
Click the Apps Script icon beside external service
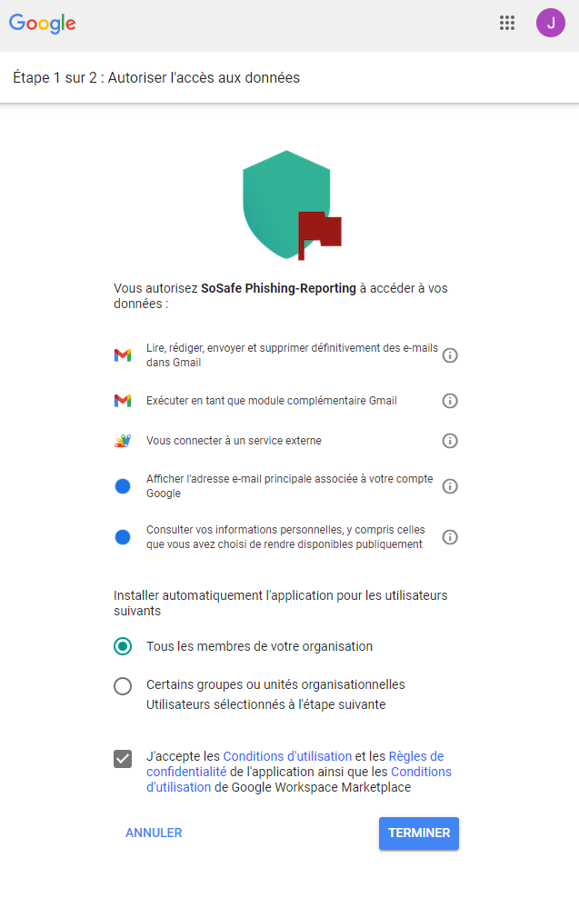[123, 441]
